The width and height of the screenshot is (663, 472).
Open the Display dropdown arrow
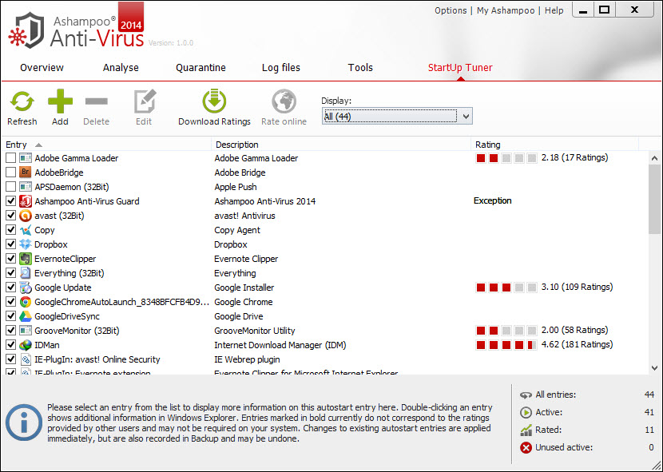(x=466, y=117)
